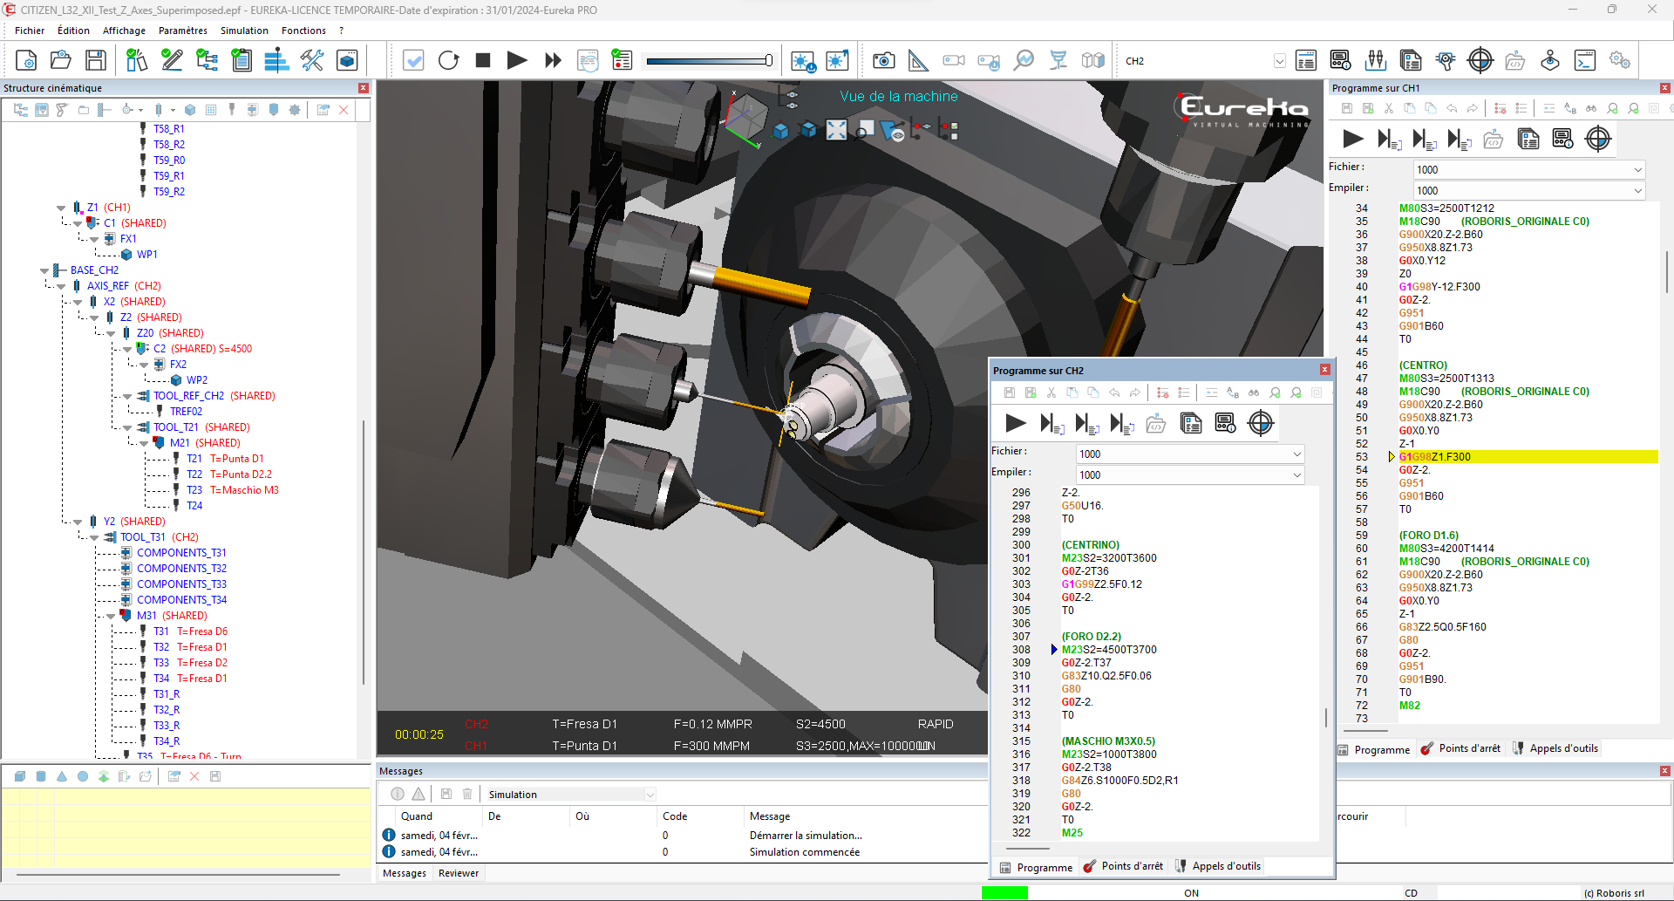Open the gears settings icon in toolbar
The width and height of the screenshot is (1674, 901).
(1620, 60)
